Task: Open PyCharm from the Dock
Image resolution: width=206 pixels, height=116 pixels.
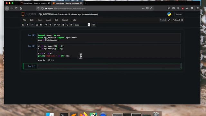Action: (93, 114)
